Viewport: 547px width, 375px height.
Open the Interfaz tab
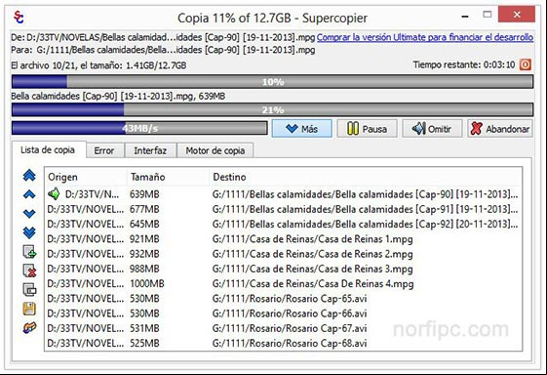tap(150, 150)
